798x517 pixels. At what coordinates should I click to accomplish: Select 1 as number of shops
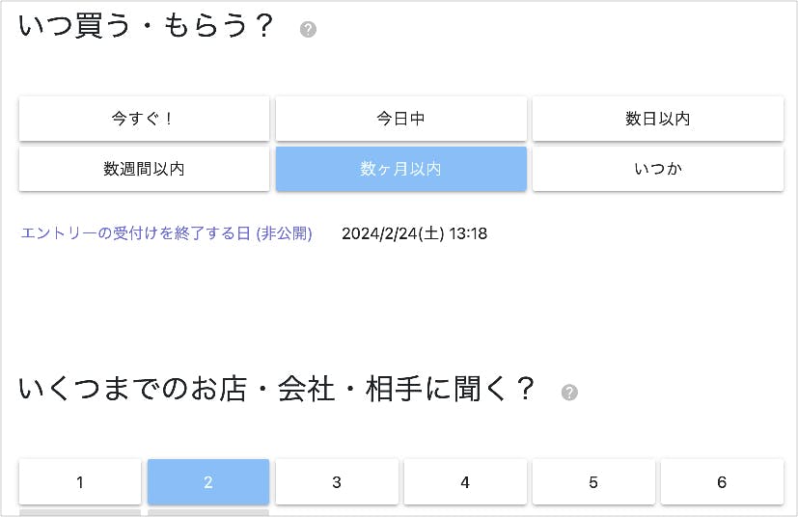pyautogui.click(x=80, y=481)
